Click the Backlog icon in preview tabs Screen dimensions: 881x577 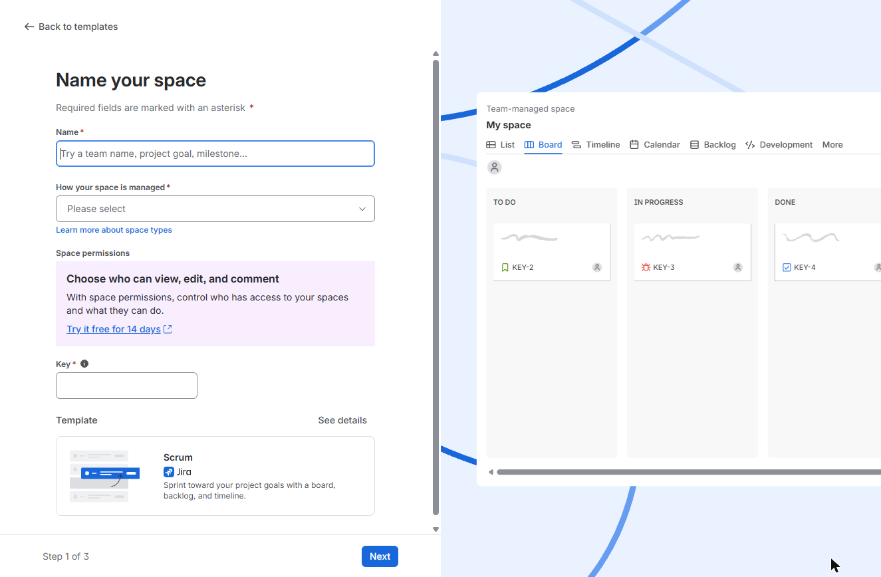tap(694, 145)
